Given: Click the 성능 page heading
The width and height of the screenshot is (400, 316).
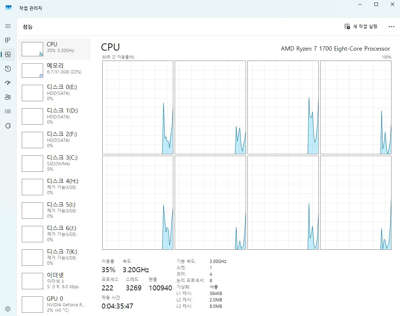Looking at the screenshot, I should pos(27,27).
